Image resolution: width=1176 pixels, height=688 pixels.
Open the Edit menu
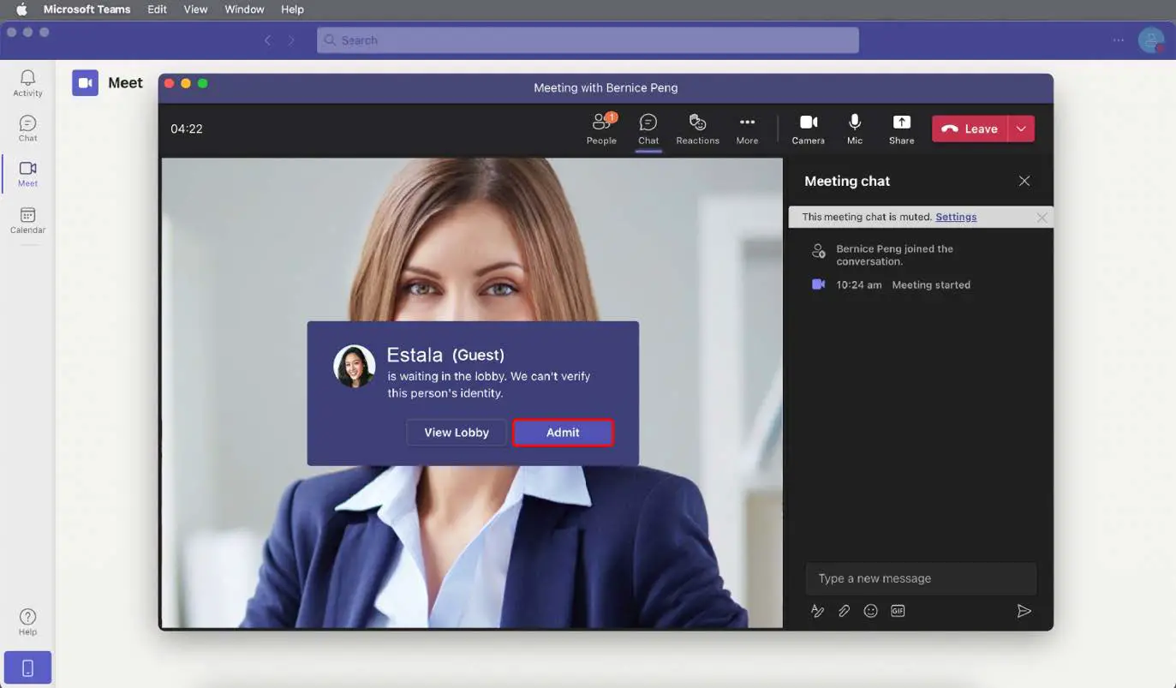coord(157,9)
